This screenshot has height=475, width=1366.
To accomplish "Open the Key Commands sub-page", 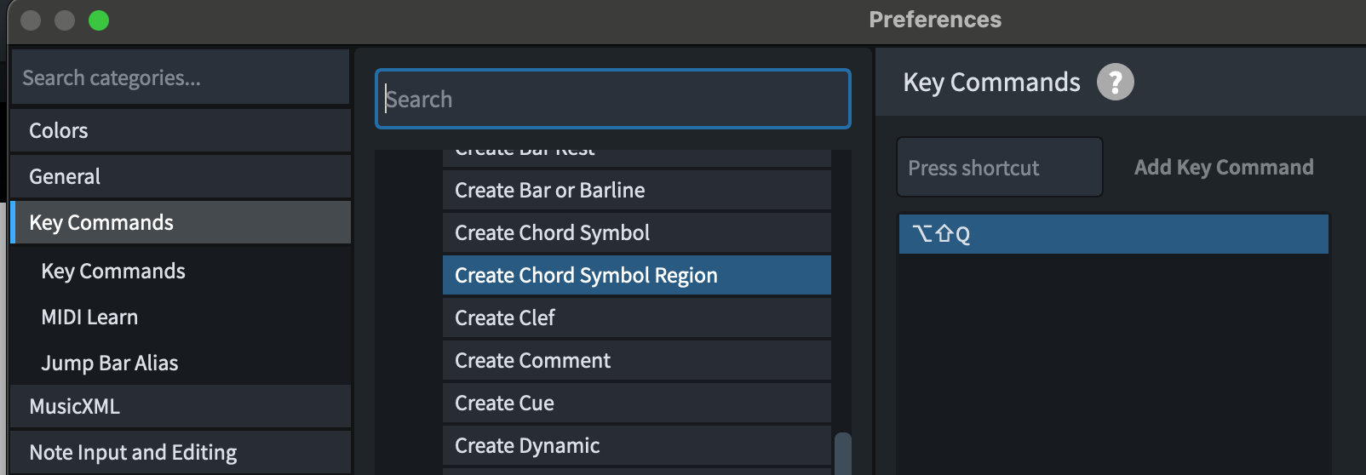I will point(181,271).
